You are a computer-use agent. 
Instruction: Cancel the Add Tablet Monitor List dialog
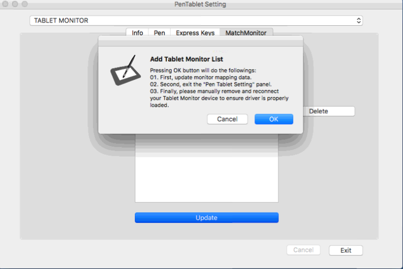pyautogui.click(x=227, y=119)
